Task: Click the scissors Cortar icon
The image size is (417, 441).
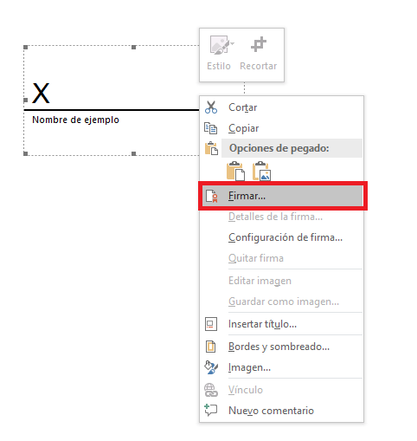Action: [x=211, y=107]
